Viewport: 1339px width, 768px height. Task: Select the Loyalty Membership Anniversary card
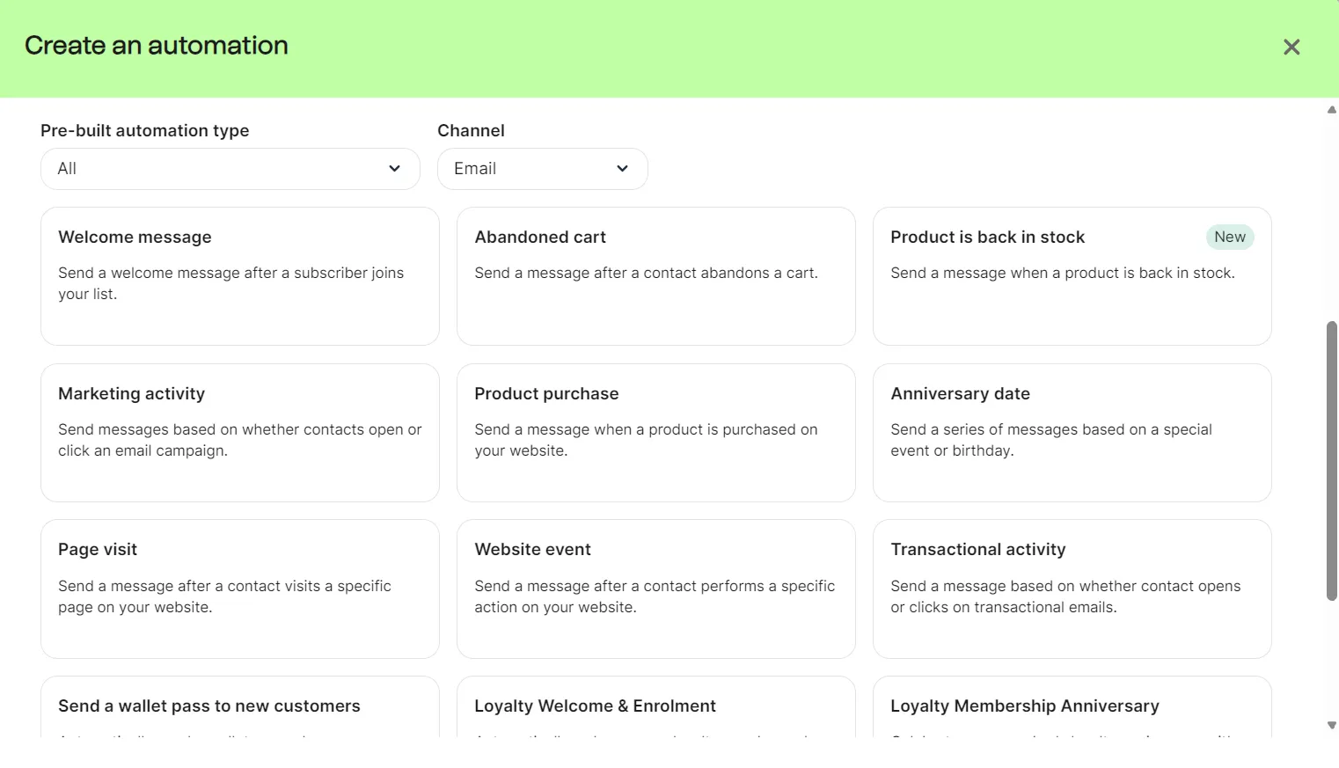click(1072, 706)
